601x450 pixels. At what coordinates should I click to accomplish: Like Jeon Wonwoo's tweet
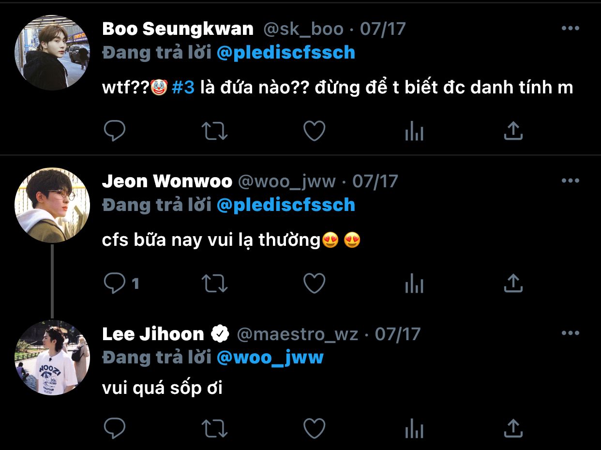[315, 283]
